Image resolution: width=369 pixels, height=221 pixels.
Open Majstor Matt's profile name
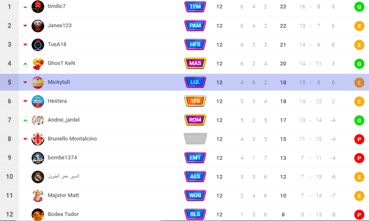click(x=63, y=195)
